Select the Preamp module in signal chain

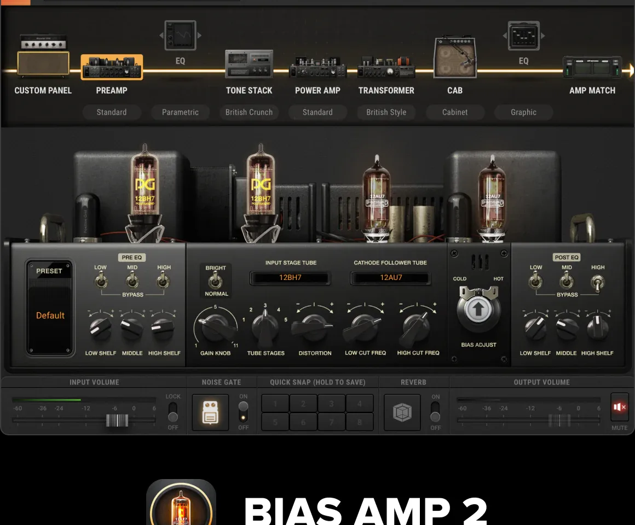point(112,67)
